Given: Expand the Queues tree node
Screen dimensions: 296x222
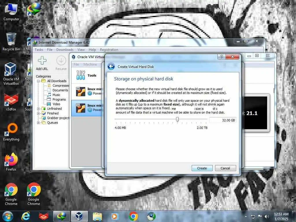Looking at the screenshot, I should tap(38, 123).
